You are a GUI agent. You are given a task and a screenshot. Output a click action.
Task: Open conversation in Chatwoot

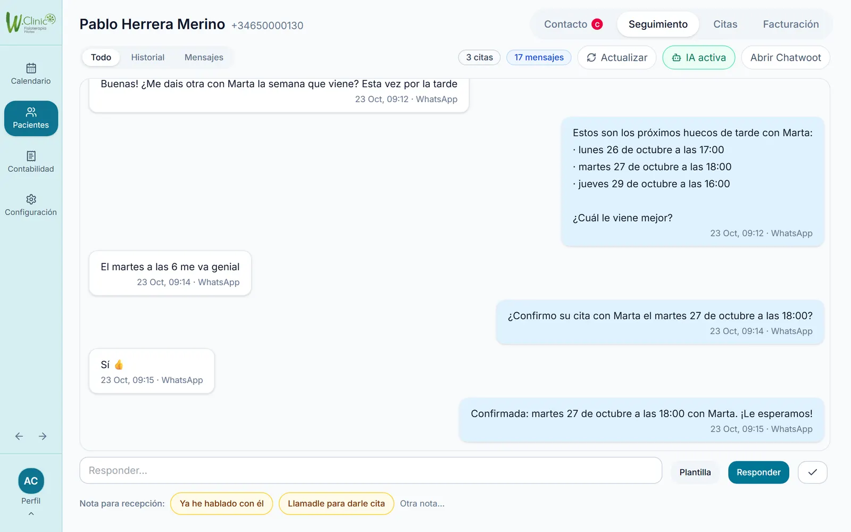click(786, 57)
